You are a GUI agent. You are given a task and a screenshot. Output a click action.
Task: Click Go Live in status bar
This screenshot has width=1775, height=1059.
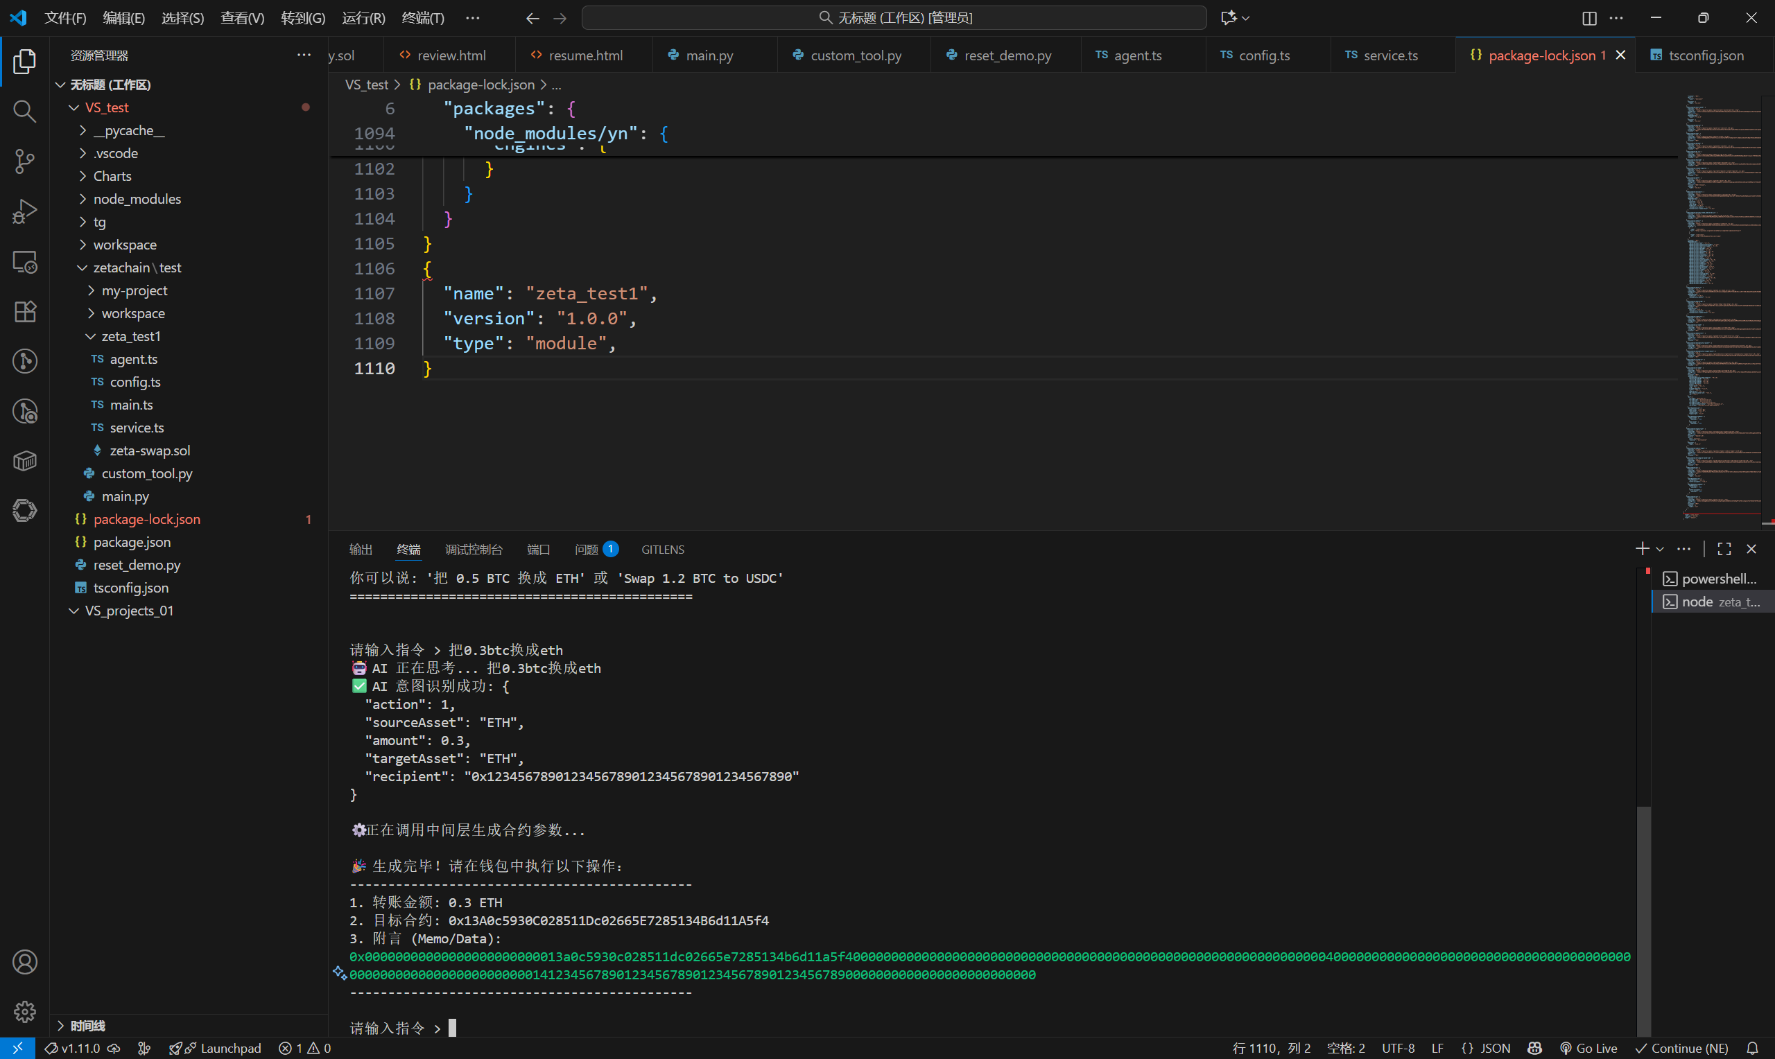[x=1588, y=1049]
